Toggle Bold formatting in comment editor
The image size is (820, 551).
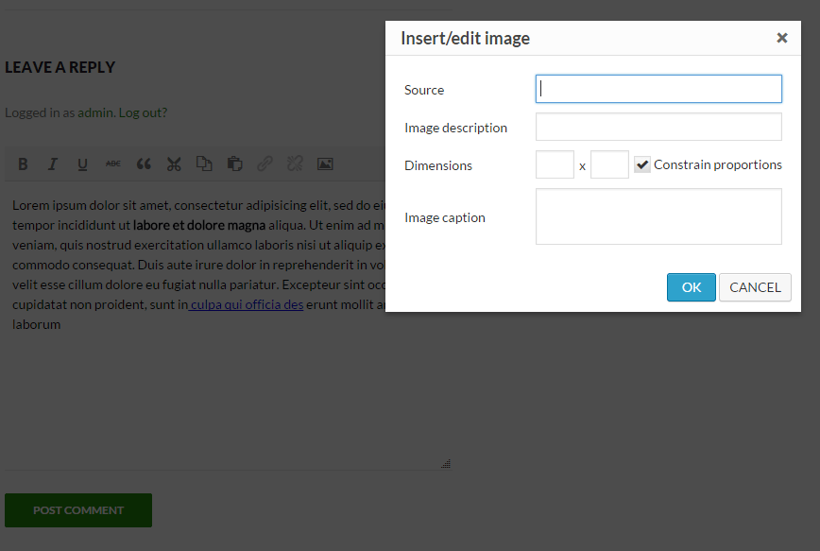(23, 164)
